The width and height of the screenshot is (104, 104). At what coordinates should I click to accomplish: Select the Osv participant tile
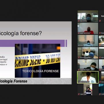101,77
